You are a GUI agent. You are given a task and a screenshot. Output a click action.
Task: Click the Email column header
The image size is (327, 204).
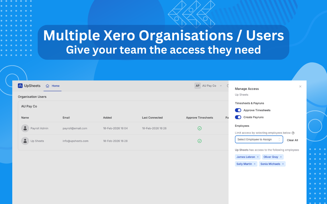pos(66,118)
